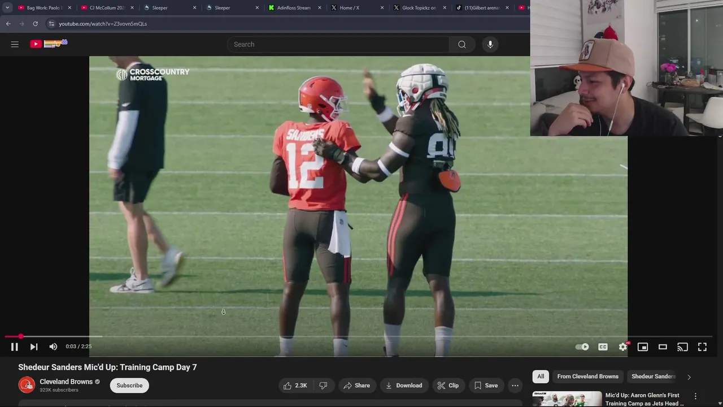The image size is (723, 407).
Task: Open the YouTube hamburger guide menu
Action: pos(15,44)
